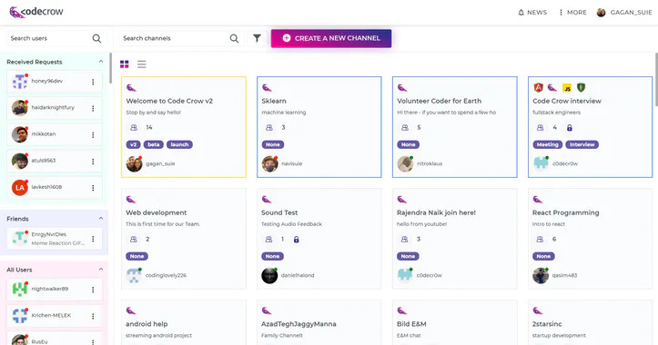Click codinglovely226 host name

166,275
